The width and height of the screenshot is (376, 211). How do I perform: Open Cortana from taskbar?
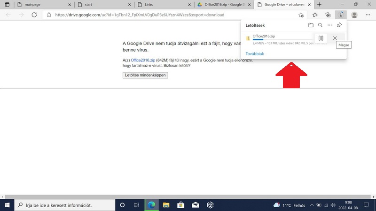pyautogui.click(x=122, y=205)
